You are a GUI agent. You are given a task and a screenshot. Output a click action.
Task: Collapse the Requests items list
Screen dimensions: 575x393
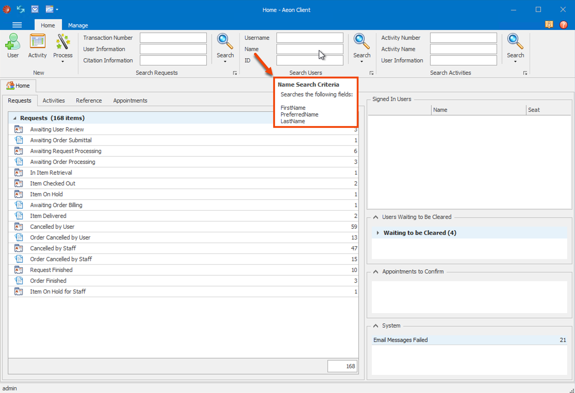point(15,118)
